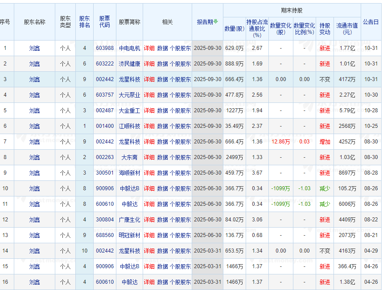The image size is (383, 290).
Task: Click stock name 大元泵业
Action: [x=129, y=94]
